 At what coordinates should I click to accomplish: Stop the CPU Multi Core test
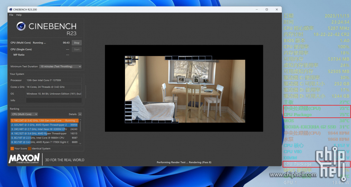tap(77, 43)
